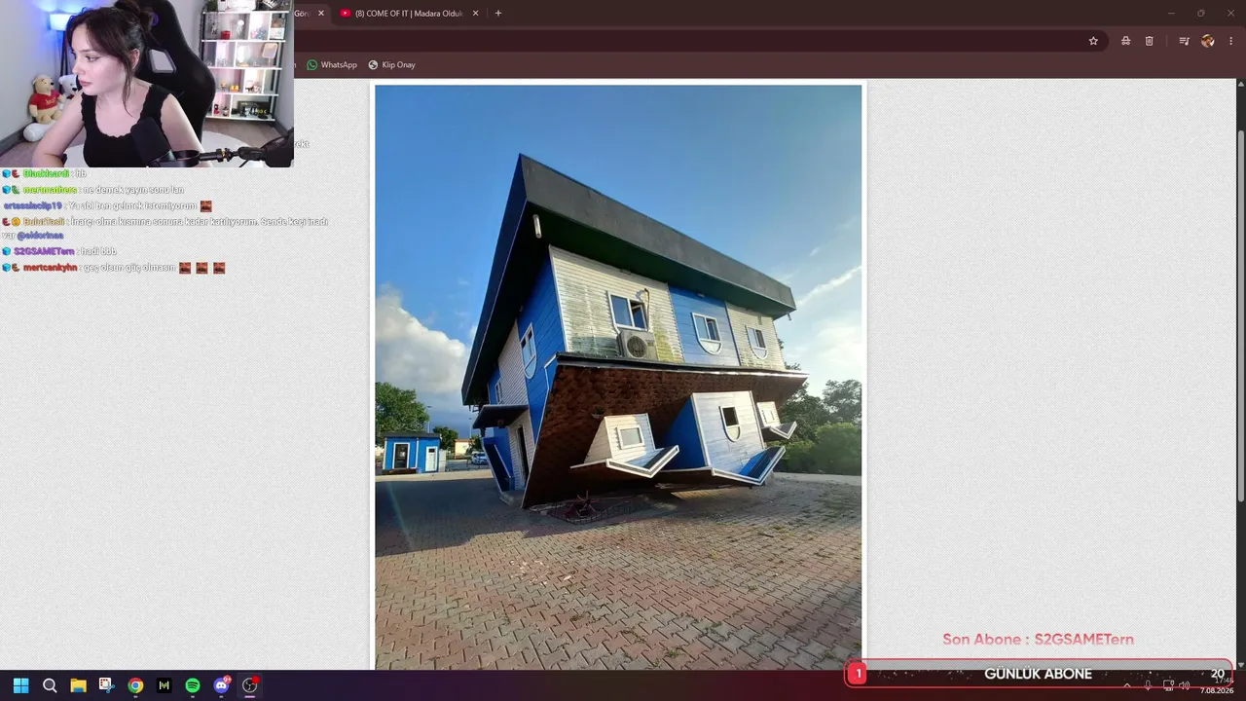The image size is (1246, 701).
Task: Click the scrollbar down arrow
Action: pyautogui.click(x=1240, y=665)
